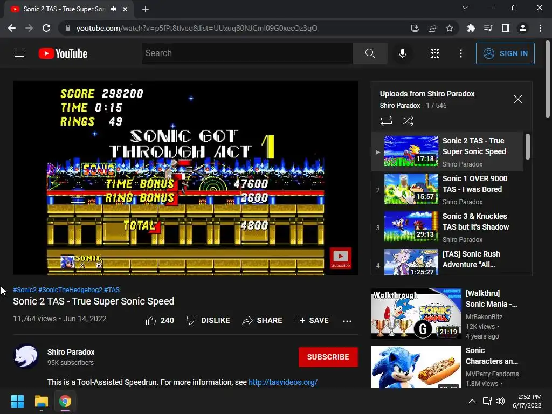Click the #TAS hashtag
The height and width of the screenshot is (414, 552).
pyautogui.click(x=112, y=289)
